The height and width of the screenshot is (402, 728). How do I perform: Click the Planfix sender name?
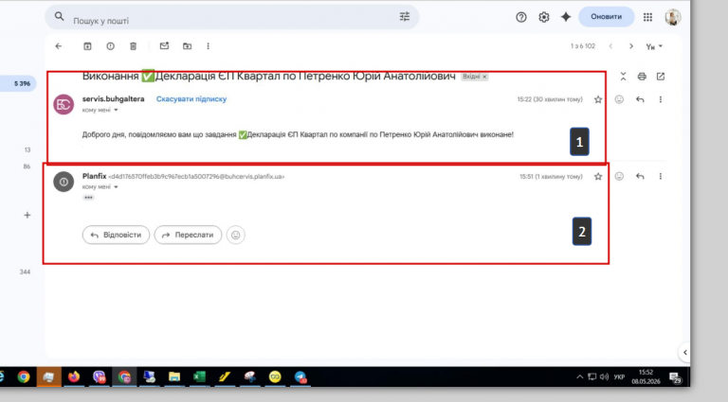coord(94,176)
